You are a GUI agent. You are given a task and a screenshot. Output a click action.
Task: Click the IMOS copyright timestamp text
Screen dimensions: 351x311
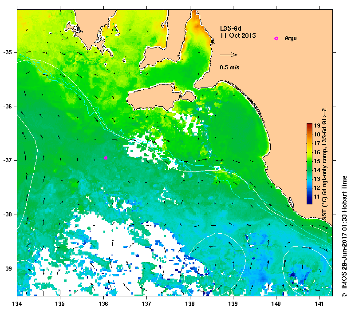coord(344,237)
